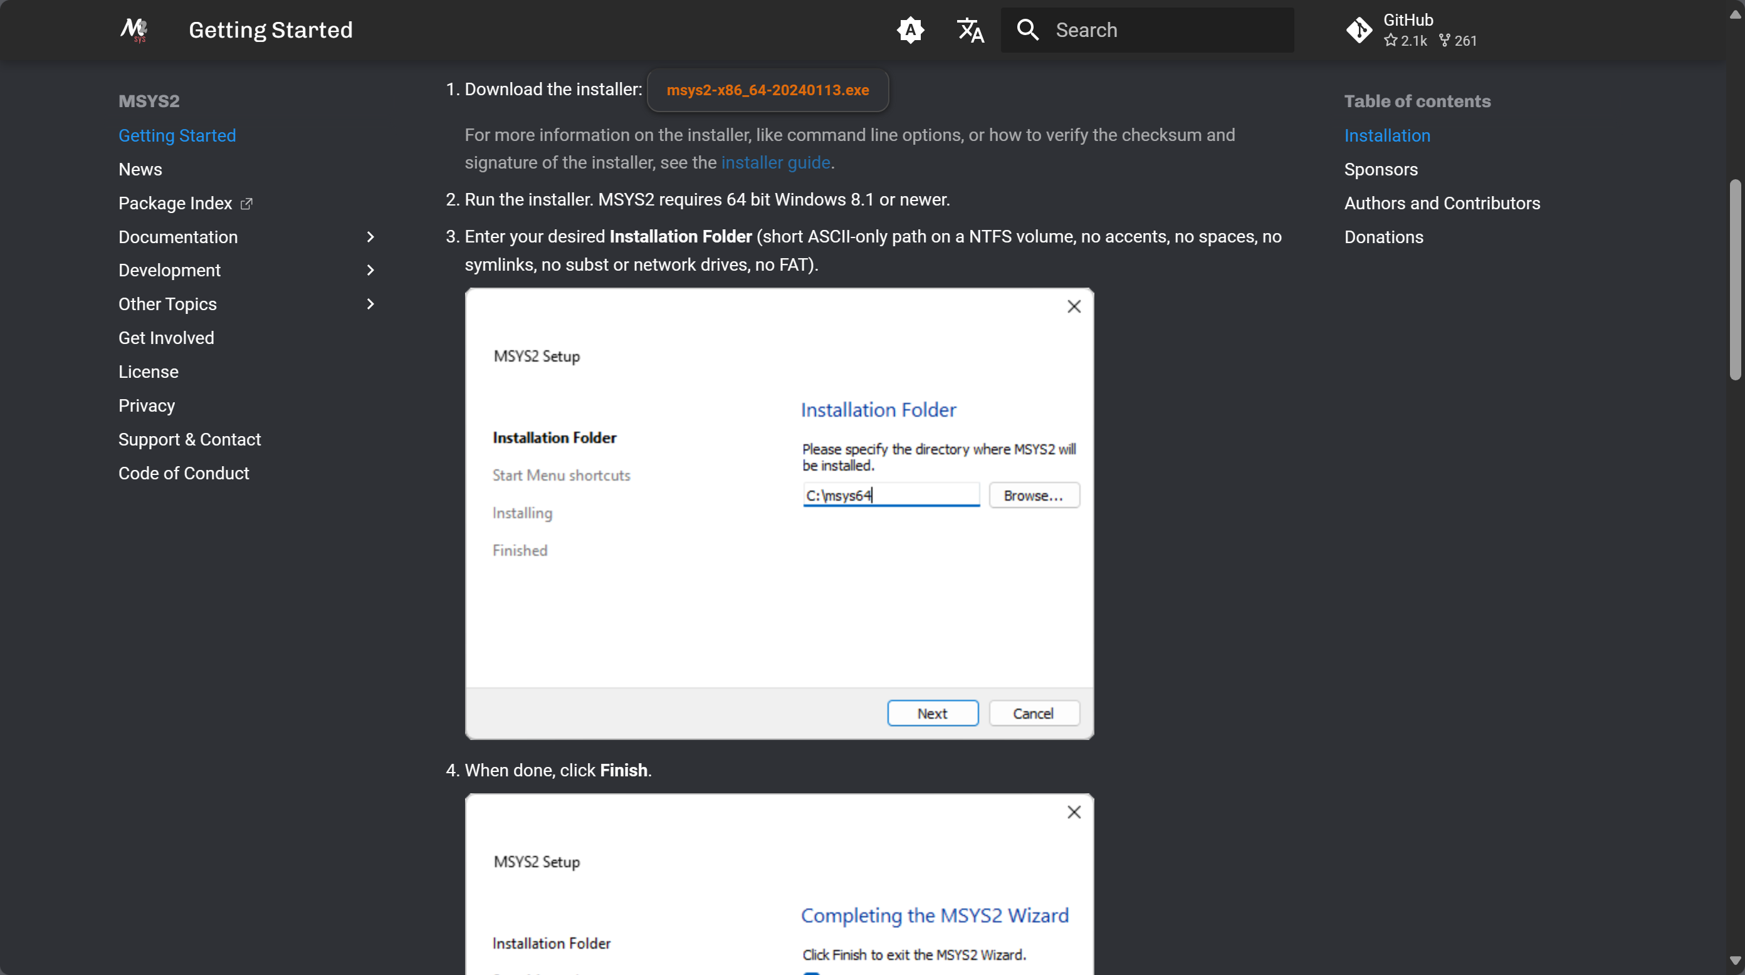Open the GitHub repository git icon
The height and width of the screenshot is (975, 1745).
(1359, 30)
